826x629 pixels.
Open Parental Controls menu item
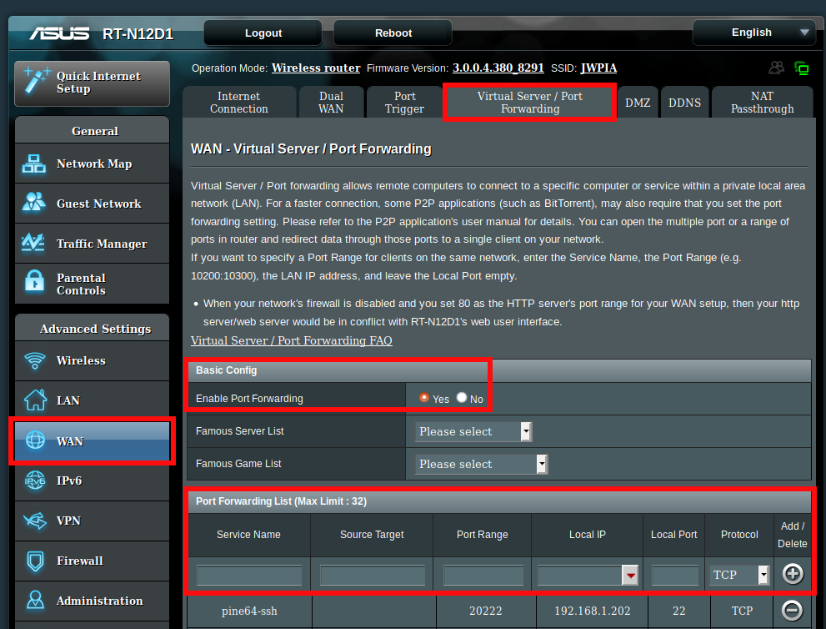point(93,284)
